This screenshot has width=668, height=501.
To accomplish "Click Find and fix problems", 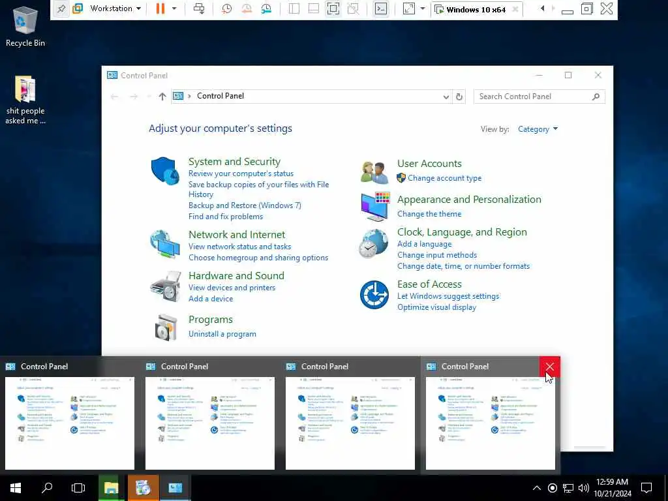I will tap(225, 217).
